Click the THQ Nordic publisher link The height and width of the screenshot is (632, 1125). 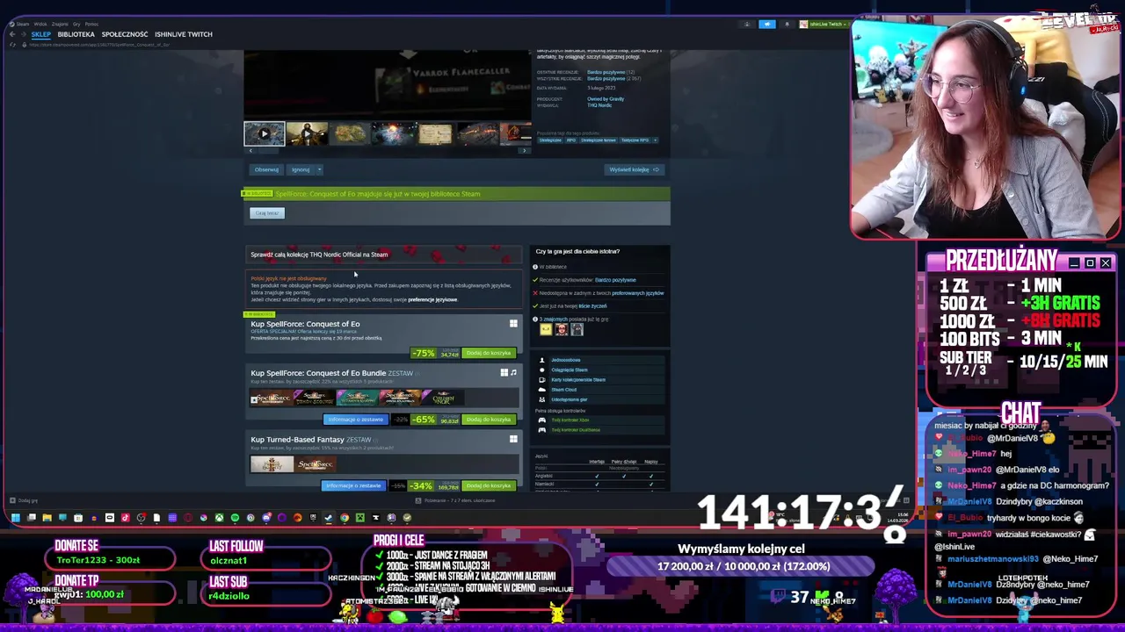tap(599, 105)
